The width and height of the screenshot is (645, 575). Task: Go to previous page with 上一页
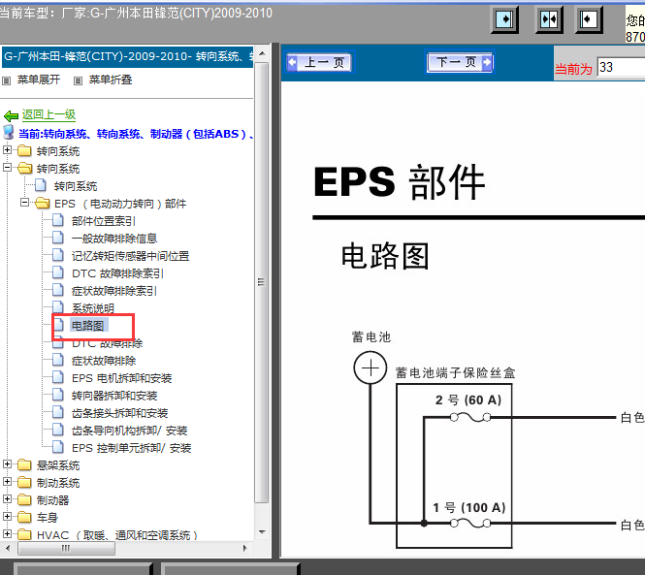point(318,63)
